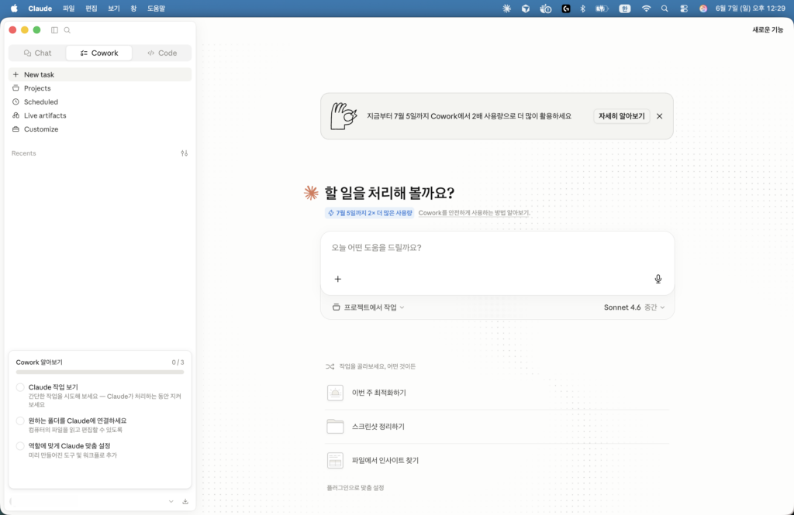Image resolution: width=794 pixels, height=515 pixels.
Task: Click the date and time in menu bar
Action: tap(750, 9)
